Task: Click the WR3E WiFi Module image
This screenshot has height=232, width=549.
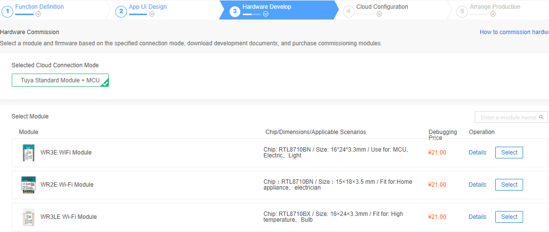Action: [29, 153]
